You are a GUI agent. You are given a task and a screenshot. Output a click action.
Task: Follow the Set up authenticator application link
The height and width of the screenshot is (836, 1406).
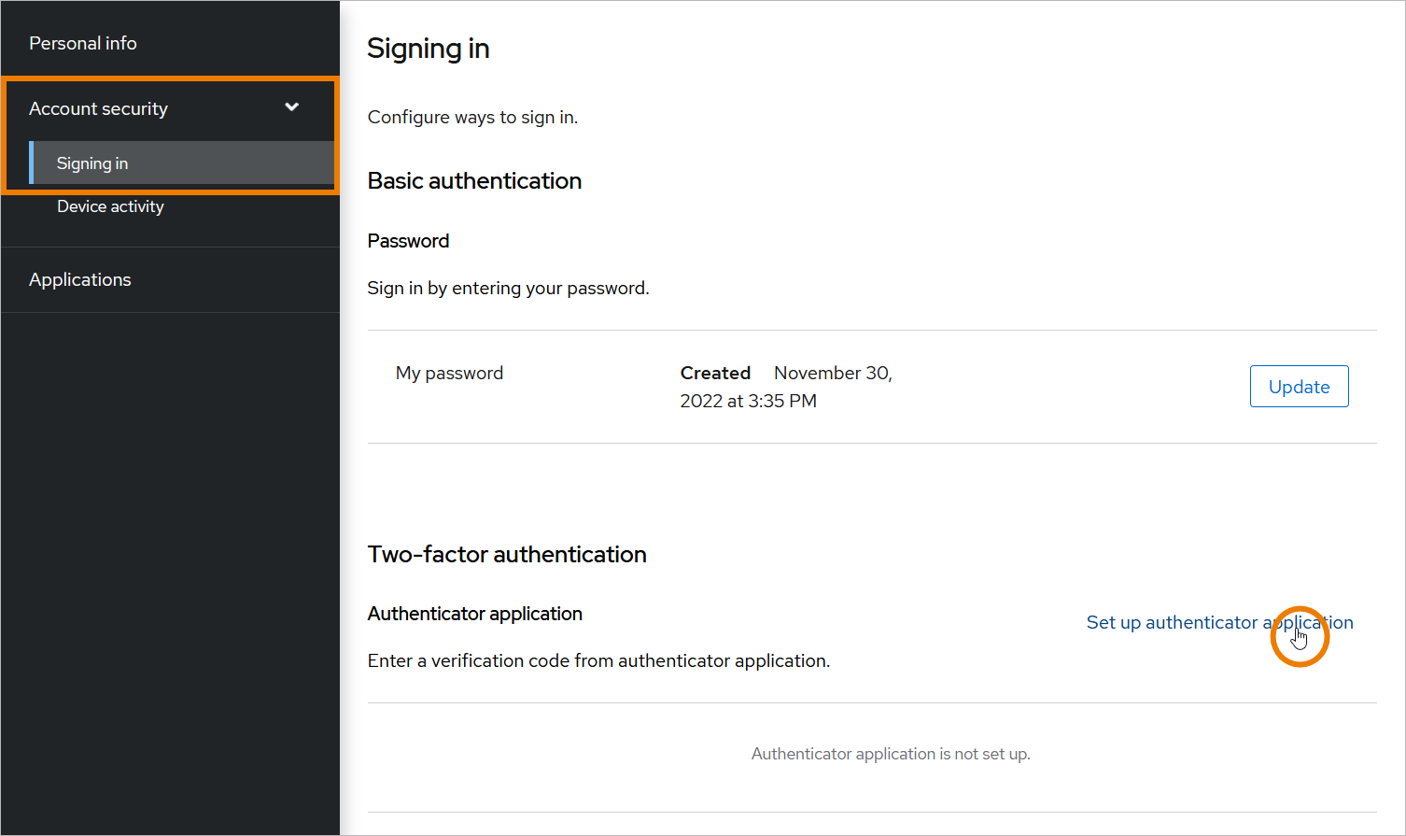(1218, 622)
